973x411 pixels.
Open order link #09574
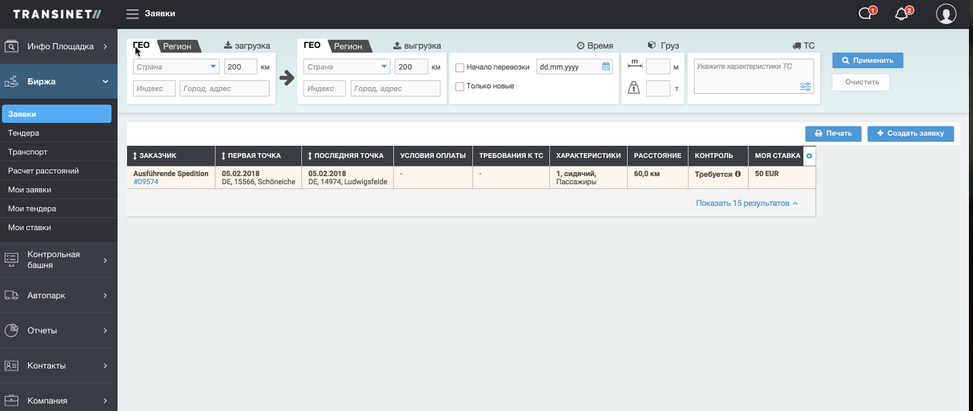[x=146, y=182]
